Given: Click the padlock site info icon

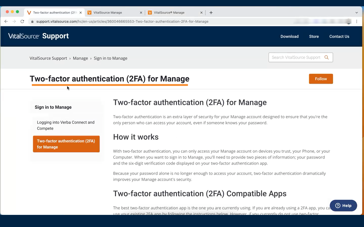Looking at the screenshot, I should (32, 21).
